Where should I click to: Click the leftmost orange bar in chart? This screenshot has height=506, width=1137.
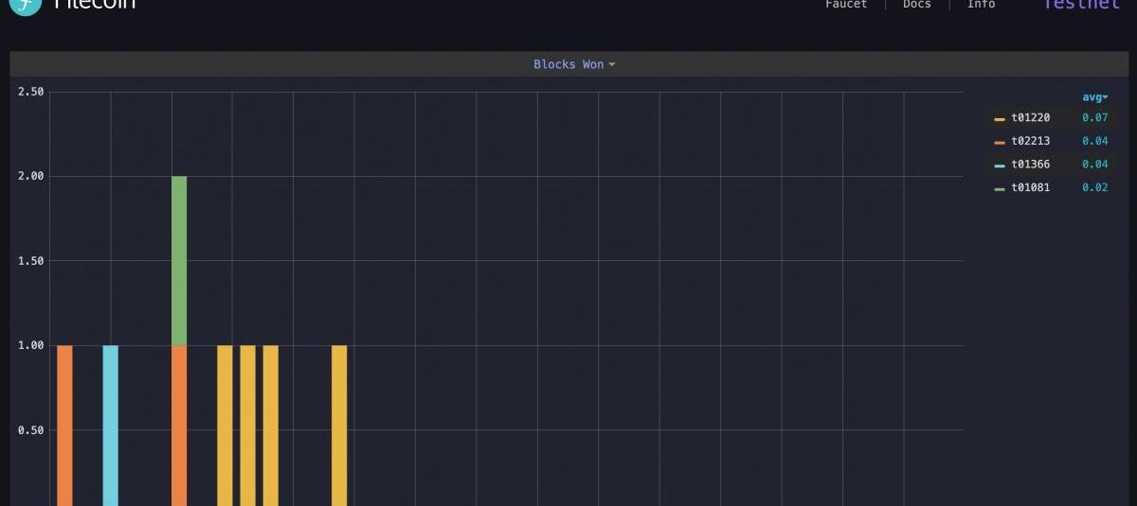(64, 426)
